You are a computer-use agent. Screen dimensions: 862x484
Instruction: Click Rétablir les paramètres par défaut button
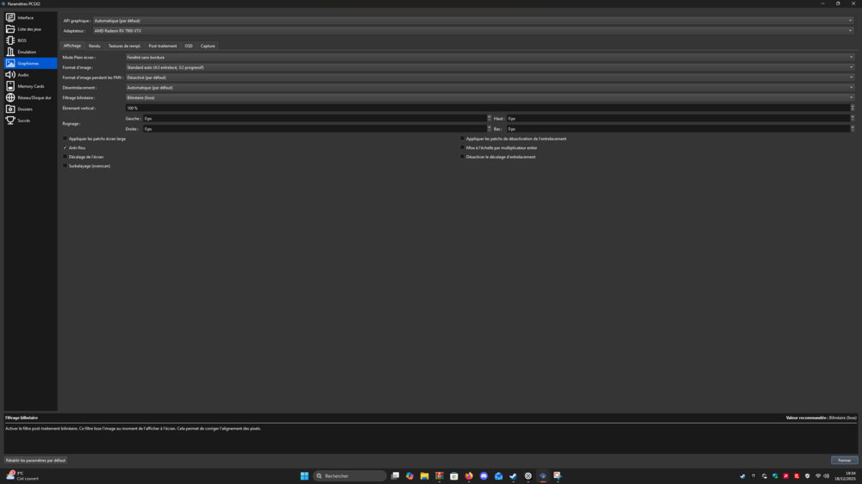pyautogui.click(x=36, y=461)
